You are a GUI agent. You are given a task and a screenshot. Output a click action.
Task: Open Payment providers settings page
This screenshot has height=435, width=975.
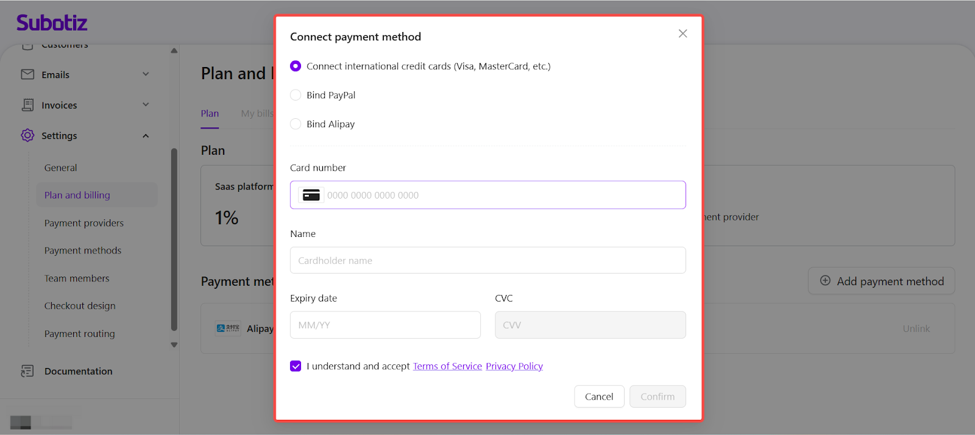[84, 223]
